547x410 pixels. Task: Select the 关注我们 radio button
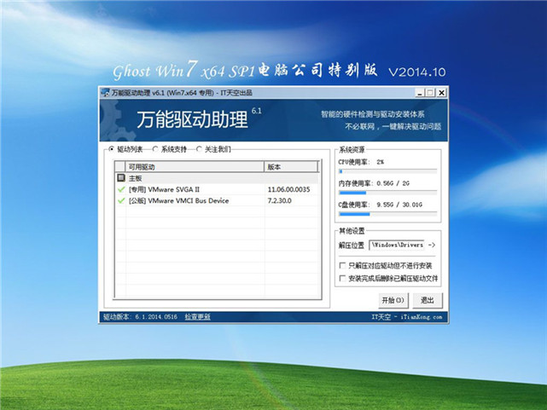click(x=199, y=149)
